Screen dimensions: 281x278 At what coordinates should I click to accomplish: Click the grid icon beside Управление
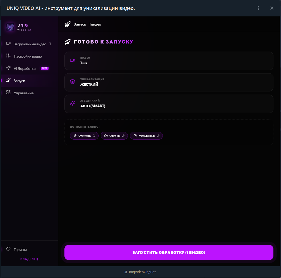click(x=8, y=92)
